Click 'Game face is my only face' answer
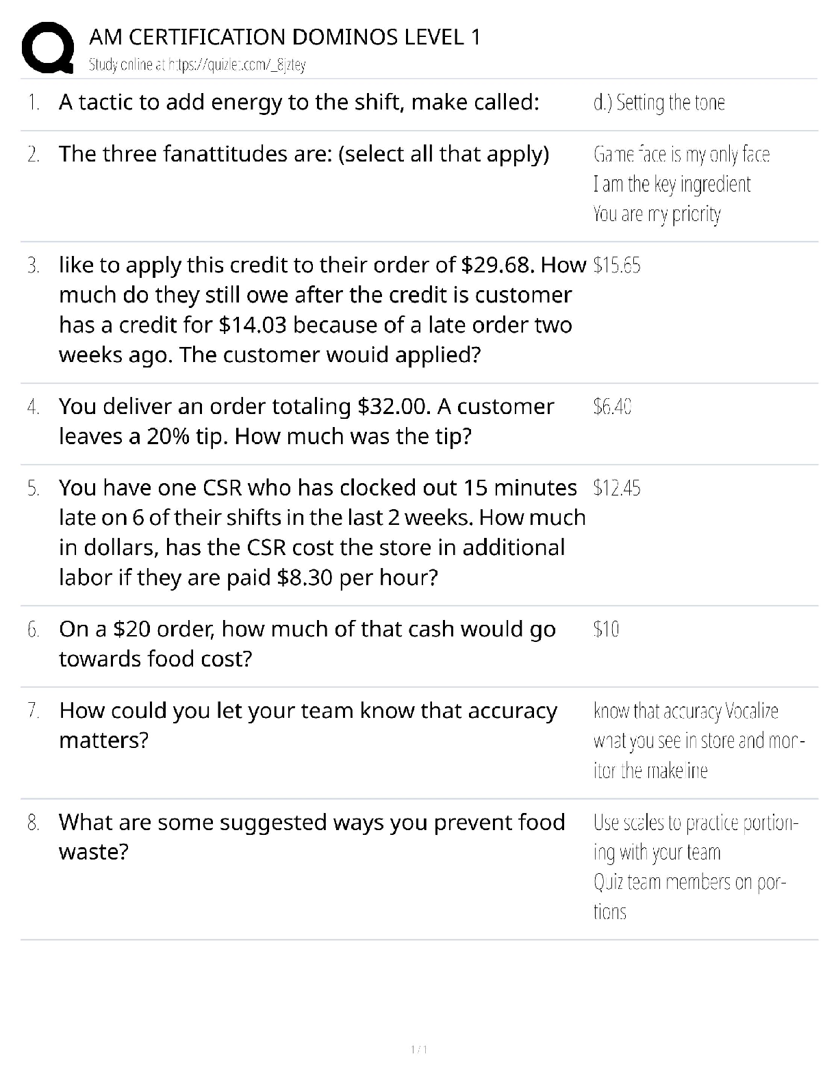The image size is (838, 1084). [681, 155]
